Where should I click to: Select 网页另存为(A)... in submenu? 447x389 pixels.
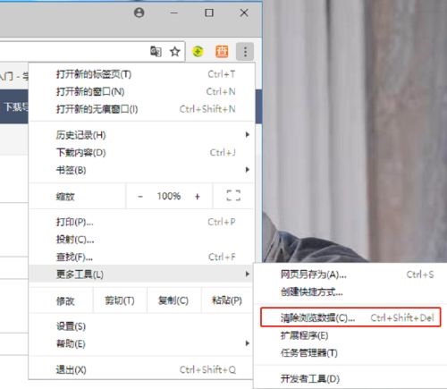351,275
